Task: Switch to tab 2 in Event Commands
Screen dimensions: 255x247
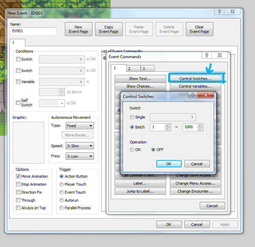Action: [x=133, y=69]
